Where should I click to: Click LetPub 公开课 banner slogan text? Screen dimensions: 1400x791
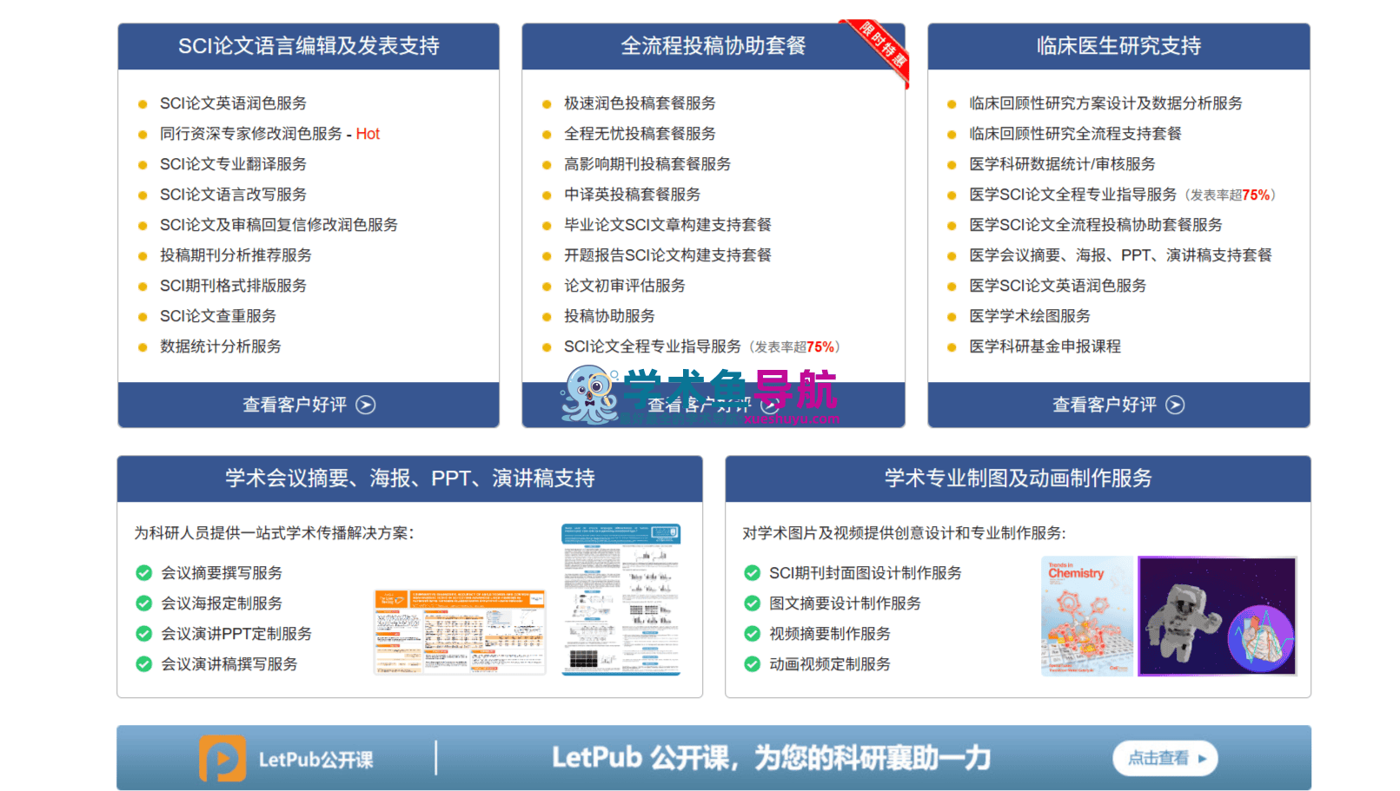[772, 758]
